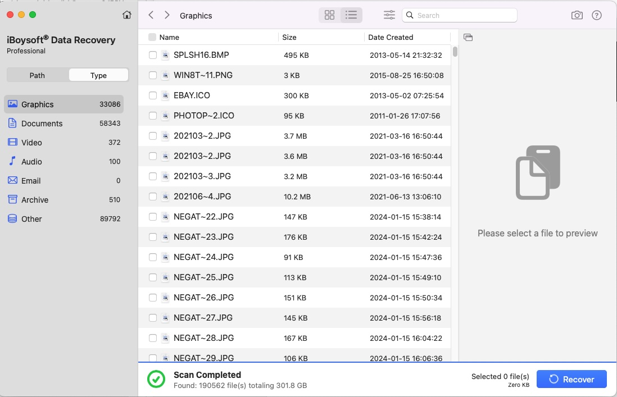
Task: Sort by Date Created column header
Action: [x=391, y=37]
